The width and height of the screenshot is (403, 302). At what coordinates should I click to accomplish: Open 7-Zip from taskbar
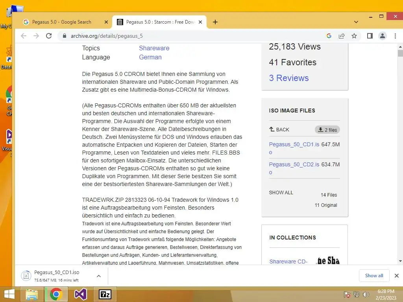[x=105, y=294]
